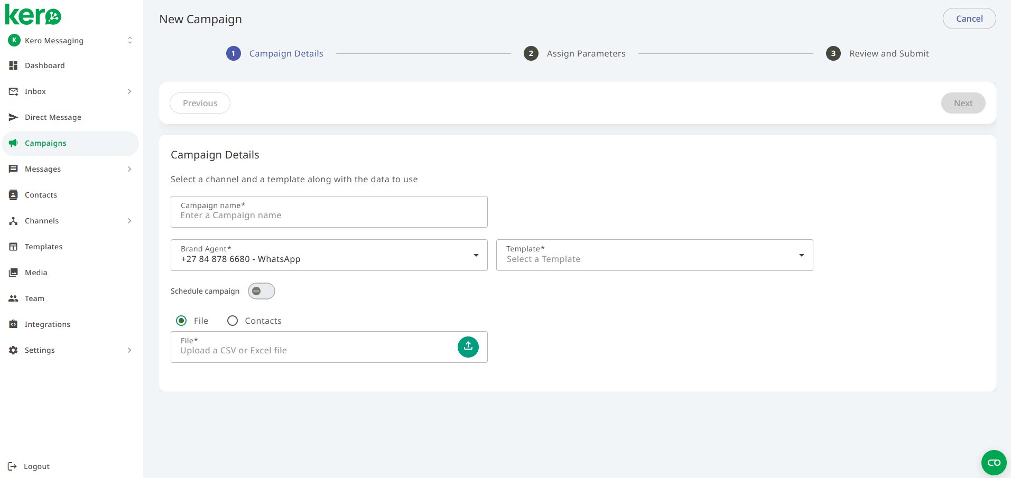Click the Contacts book icon

click(x=13, y=195)
